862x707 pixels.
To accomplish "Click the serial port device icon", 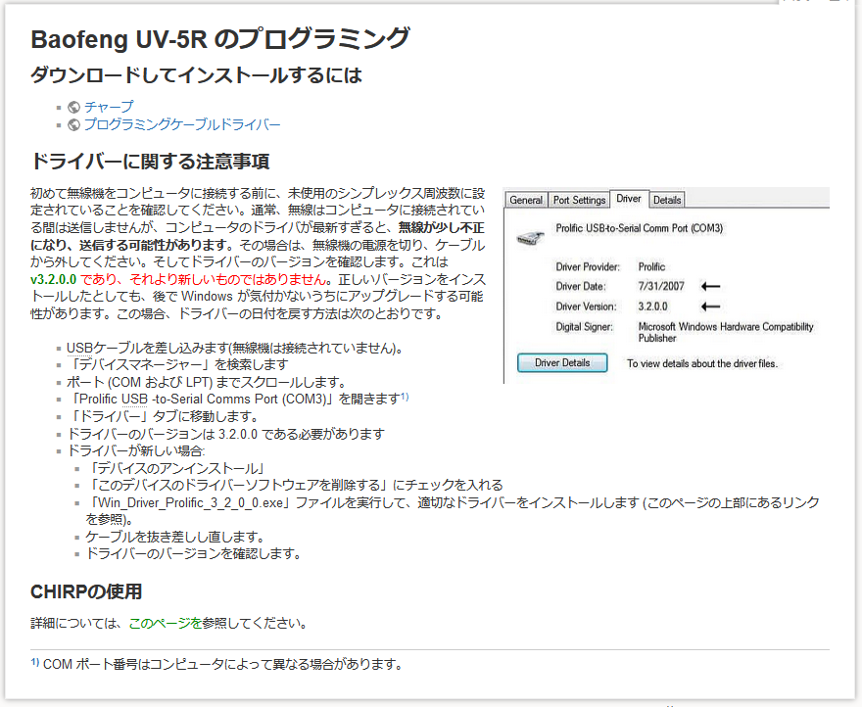I will [531, 238].
